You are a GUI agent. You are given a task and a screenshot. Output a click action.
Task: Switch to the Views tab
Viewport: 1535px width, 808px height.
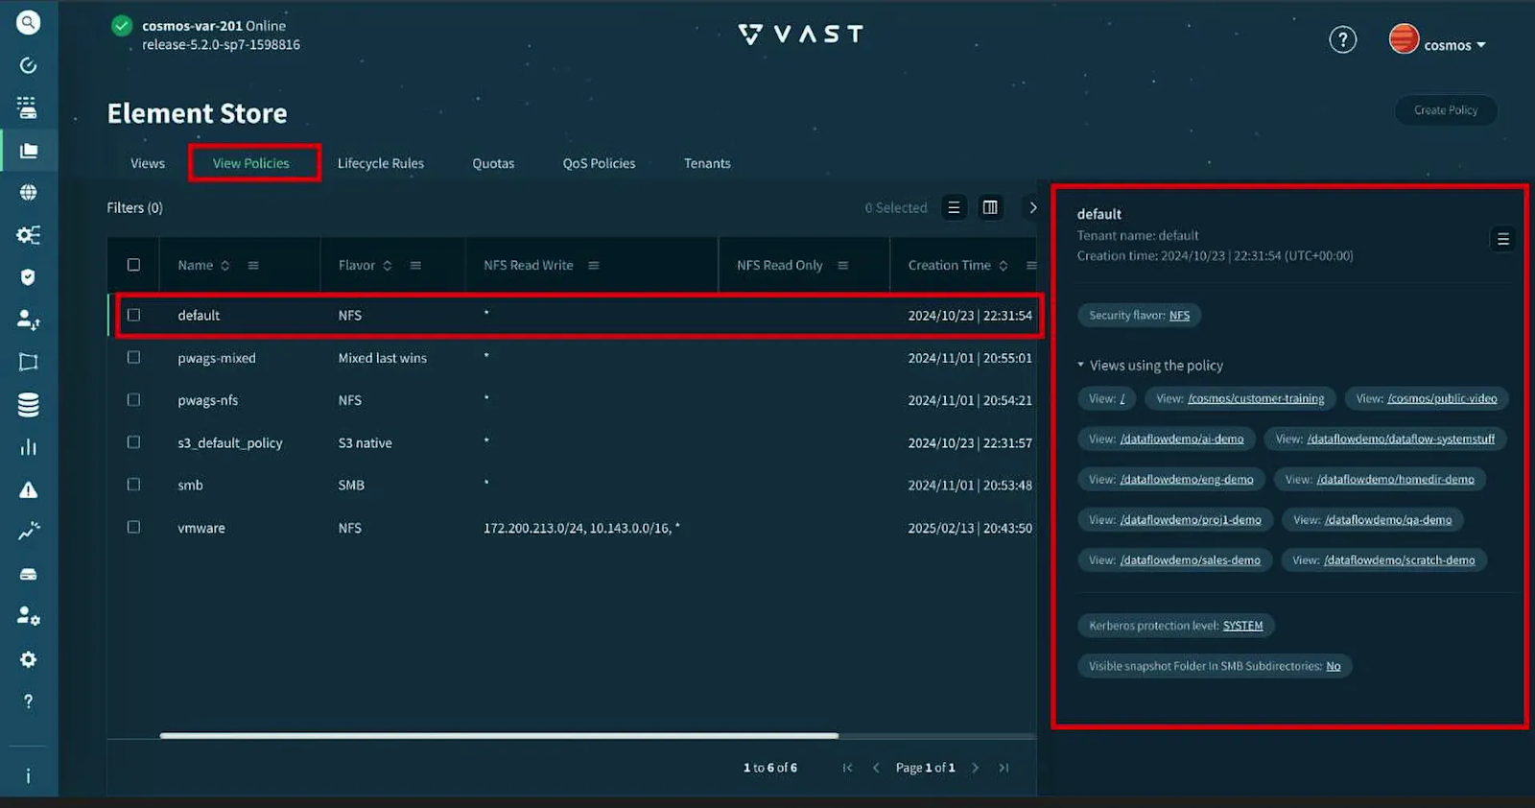pos(148,163)
